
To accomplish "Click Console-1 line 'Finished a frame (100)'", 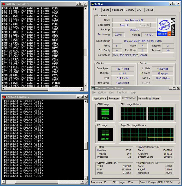I will 41,83.
